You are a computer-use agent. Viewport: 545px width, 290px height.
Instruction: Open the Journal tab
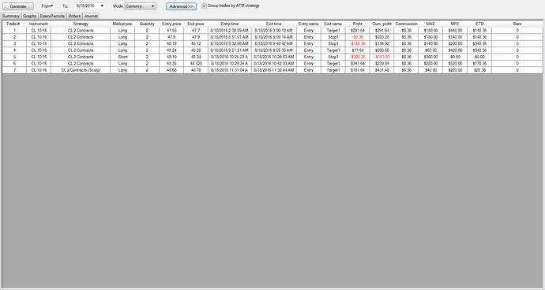coord(91,16)
